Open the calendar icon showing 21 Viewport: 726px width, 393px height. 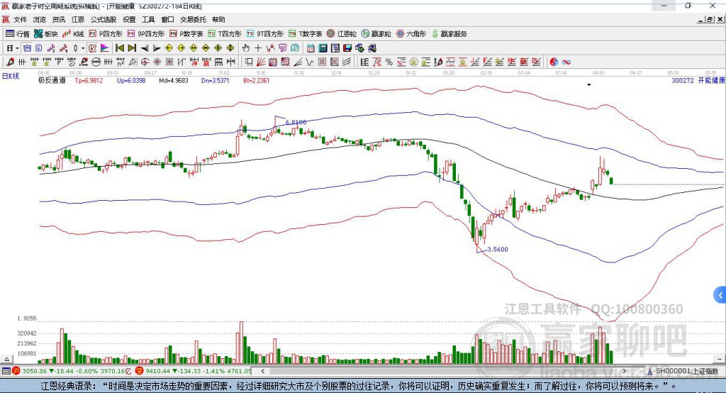pos(311,48)
